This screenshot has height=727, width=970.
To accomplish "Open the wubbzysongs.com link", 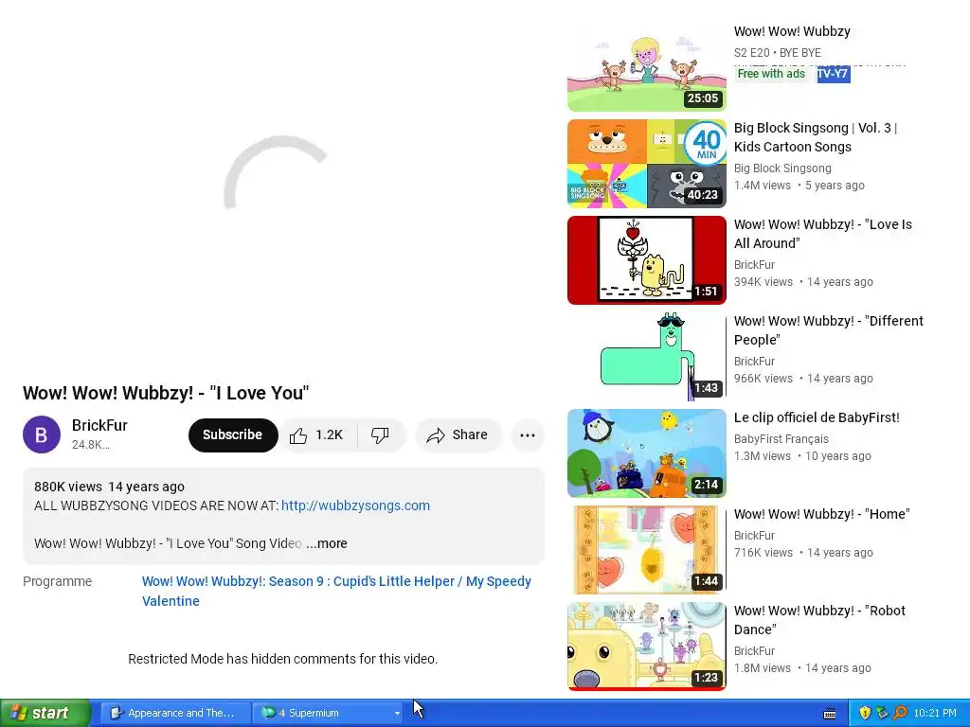I will (356, 505).
